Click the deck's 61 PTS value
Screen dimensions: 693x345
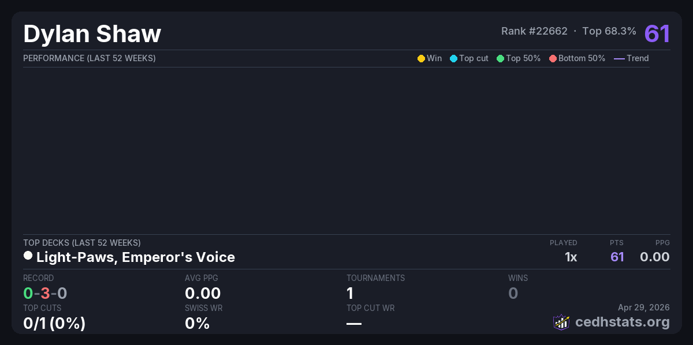coord(617,257)
